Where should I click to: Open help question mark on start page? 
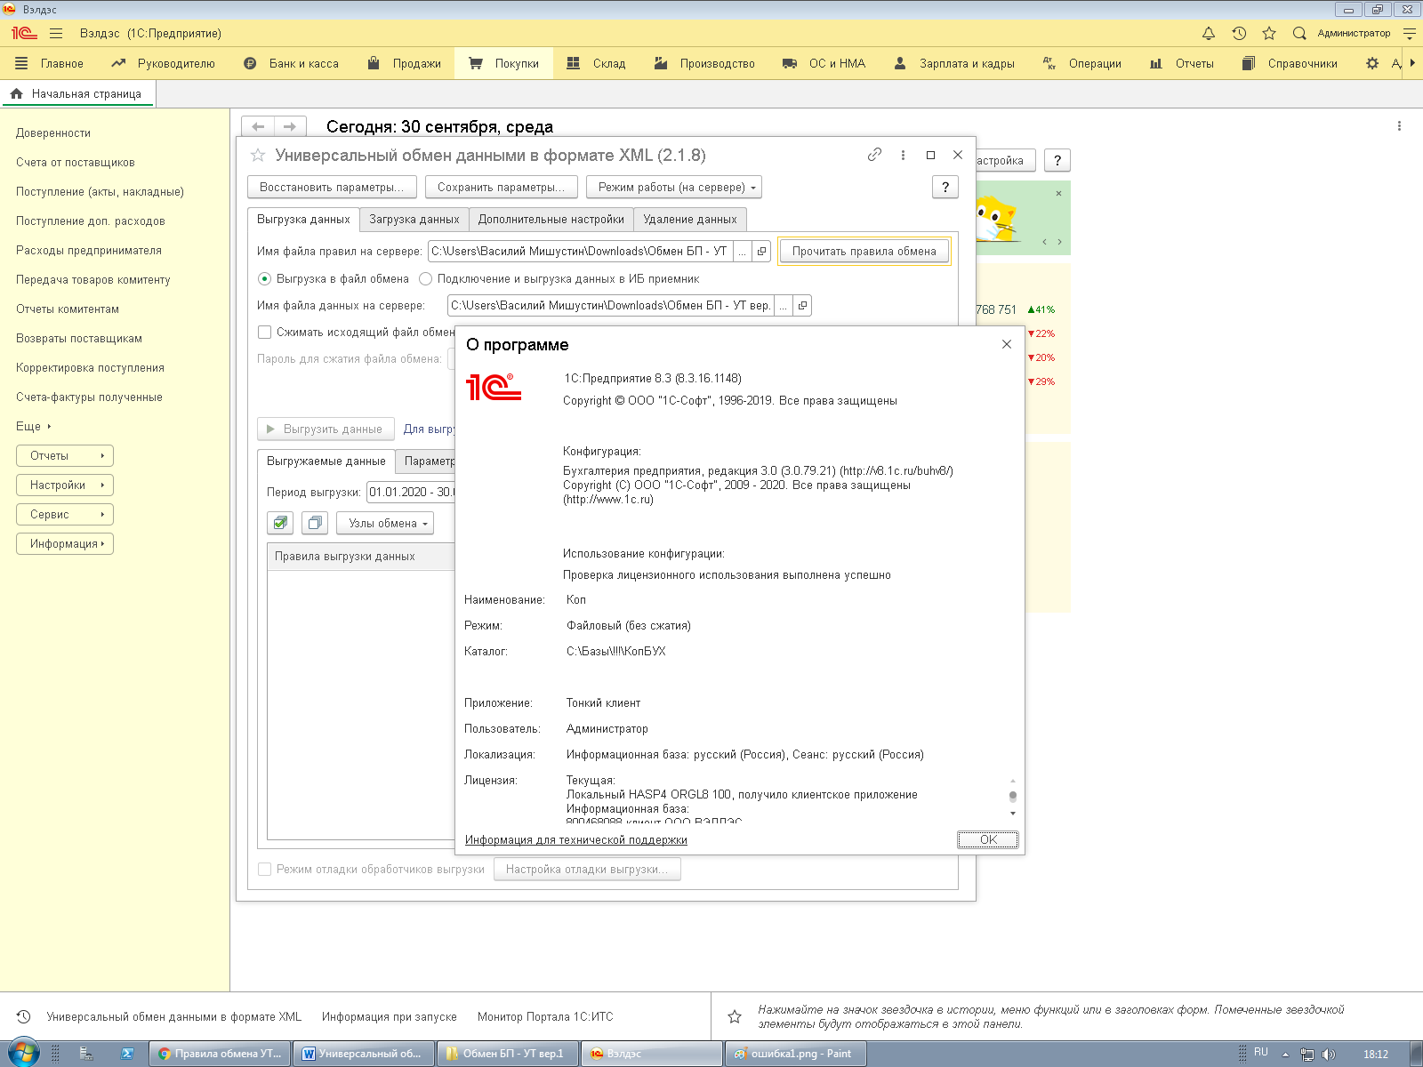[x=1057, y=160]
